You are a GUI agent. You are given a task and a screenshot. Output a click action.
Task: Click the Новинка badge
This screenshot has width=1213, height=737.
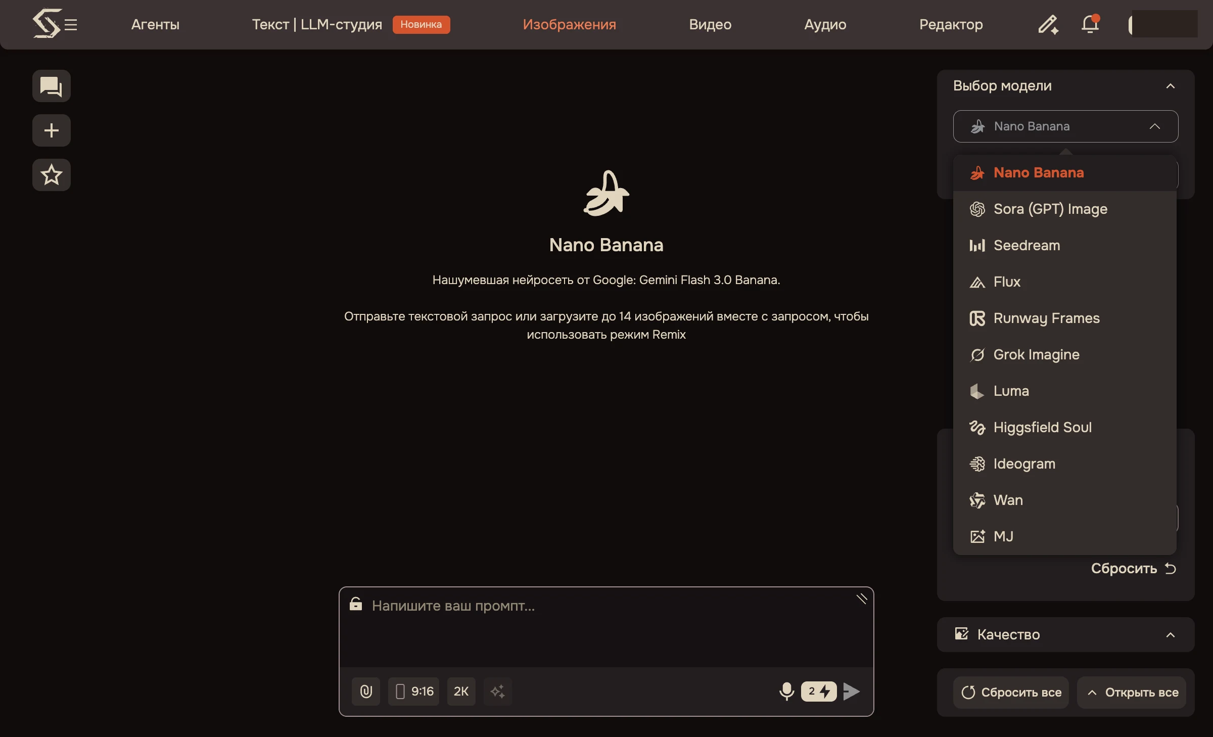(421, 24)
